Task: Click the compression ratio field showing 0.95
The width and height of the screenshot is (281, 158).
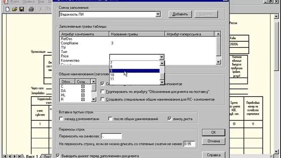Action: pyautogui.click(x=189, y=144)
